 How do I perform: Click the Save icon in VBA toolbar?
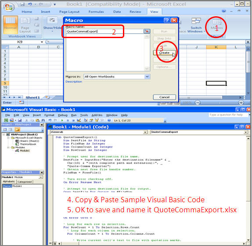point(20,120)
